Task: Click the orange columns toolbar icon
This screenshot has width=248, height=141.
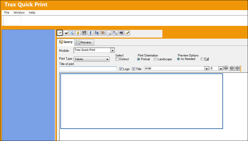Action: [103, 33]
